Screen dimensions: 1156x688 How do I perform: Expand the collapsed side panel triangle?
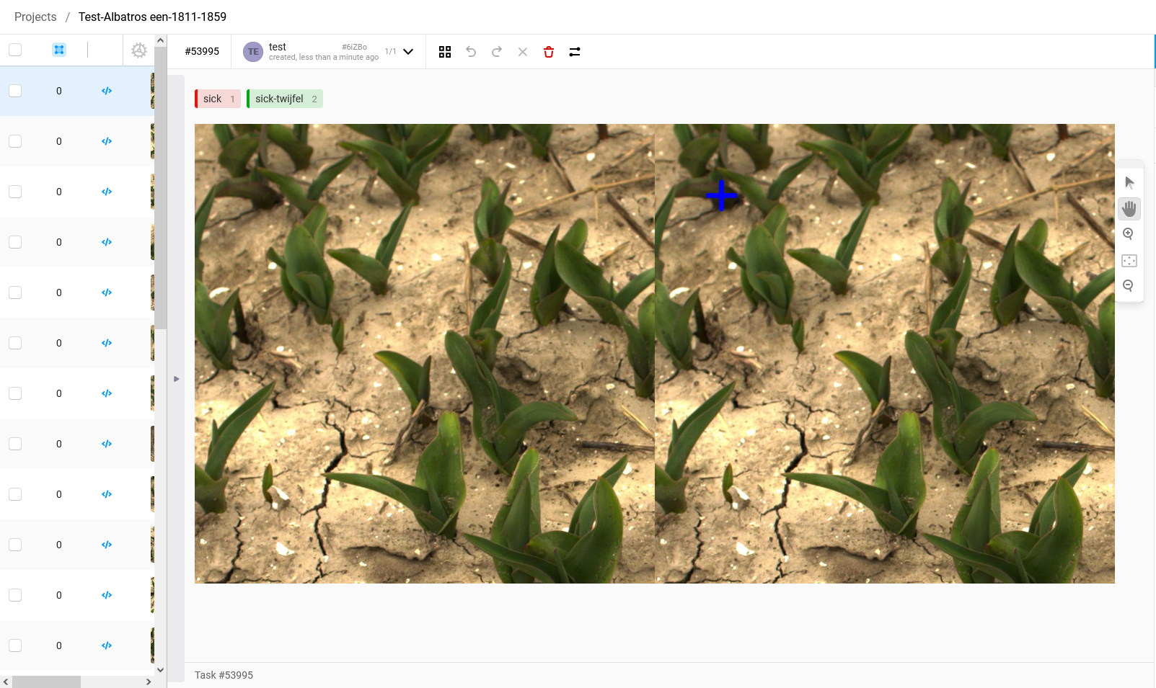point(176,379)
